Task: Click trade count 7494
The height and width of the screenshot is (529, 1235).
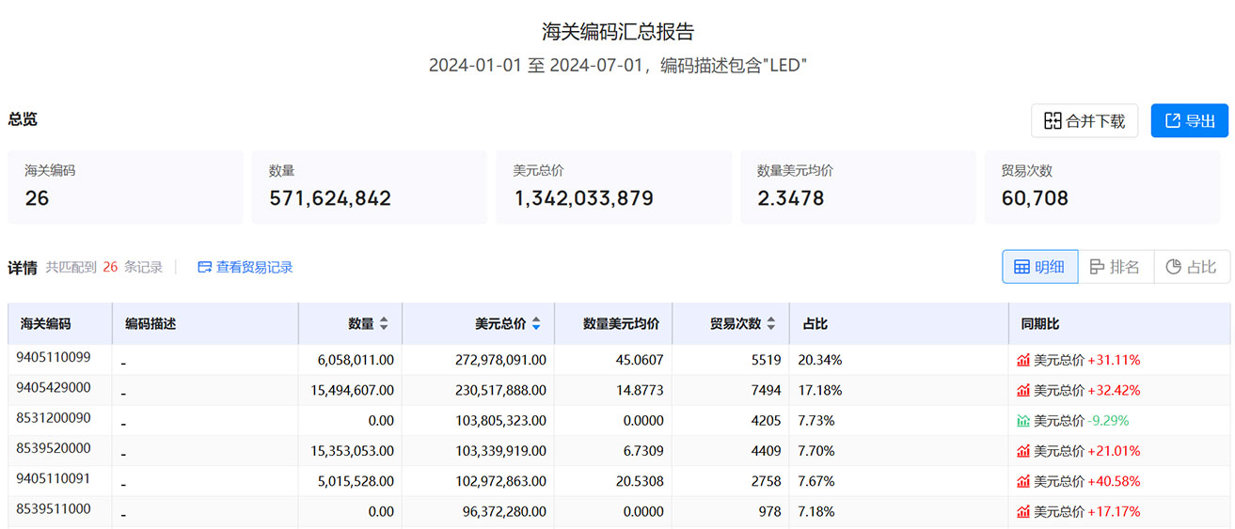Action: coord(767,390)
